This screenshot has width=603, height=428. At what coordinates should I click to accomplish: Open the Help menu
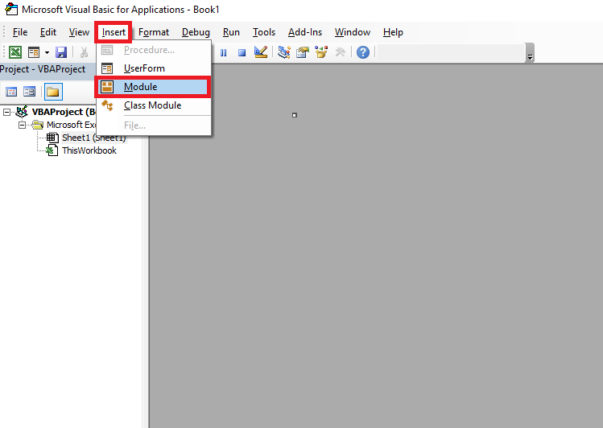(x=393, y=32)
